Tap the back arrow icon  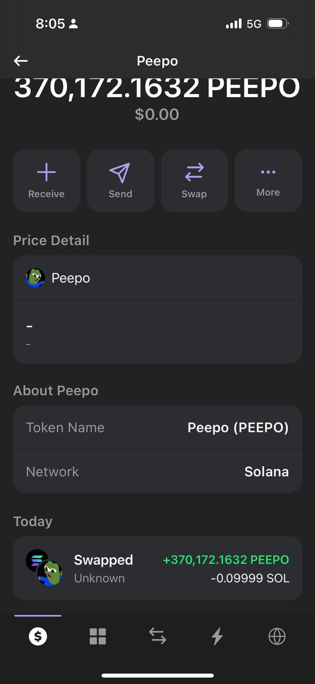pos(21,61)
